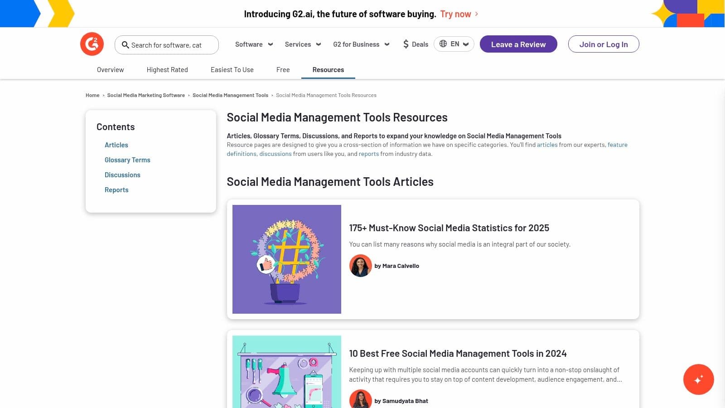Click the G2 logo
The image size is (725, 408).
(92, 44)
